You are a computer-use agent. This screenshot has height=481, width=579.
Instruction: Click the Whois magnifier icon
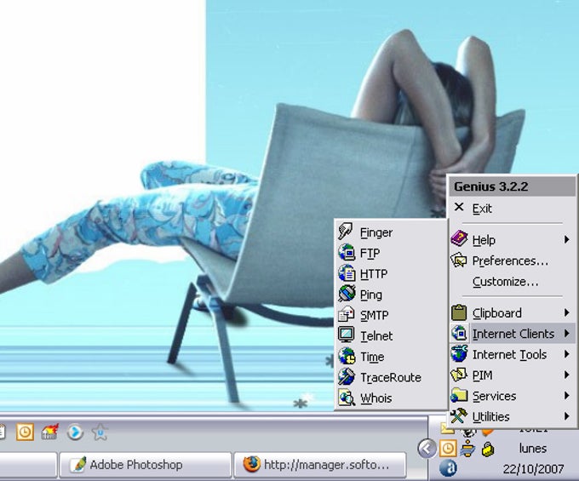[347, 398]
